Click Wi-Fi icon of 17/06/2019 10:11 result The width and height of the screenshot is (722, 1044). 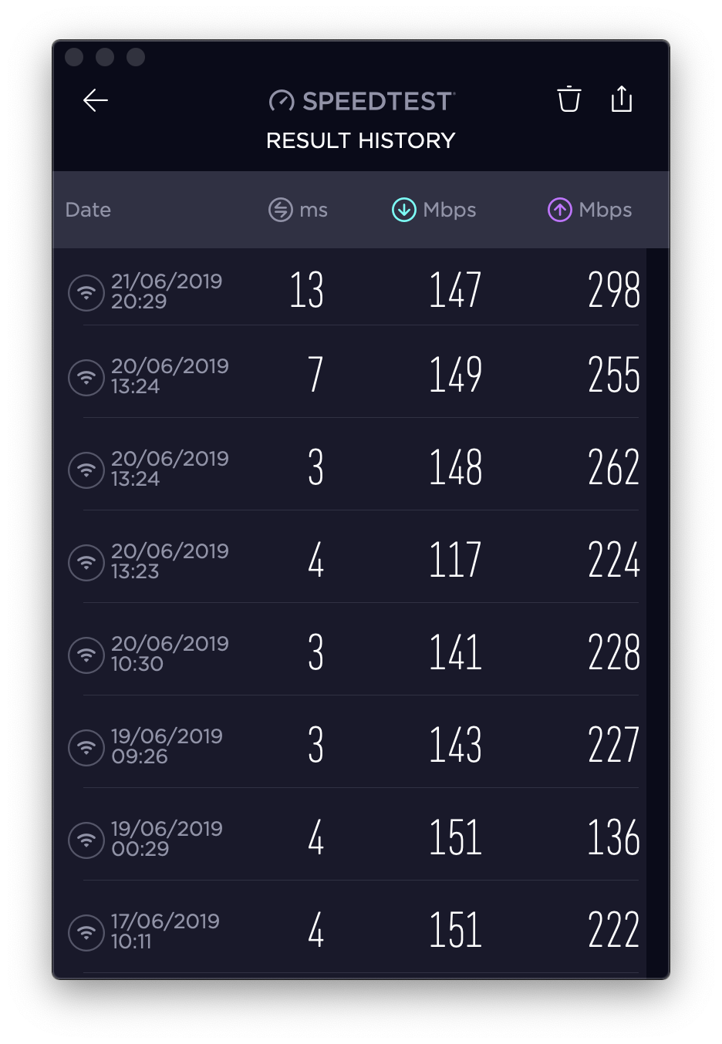point(86,932)
